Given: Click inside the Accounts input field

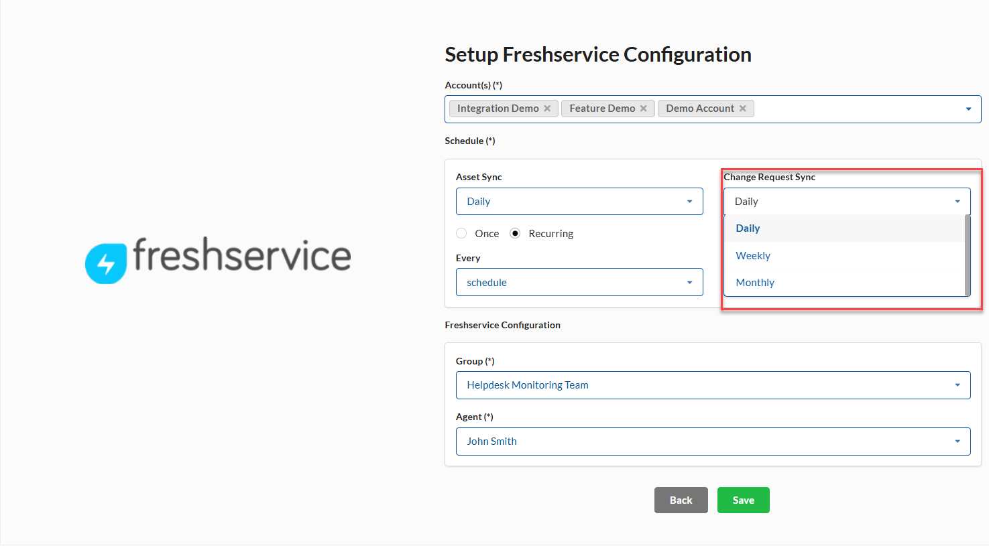Looking at the screenshot, I should pyautogui.click(x=858, y=109).
